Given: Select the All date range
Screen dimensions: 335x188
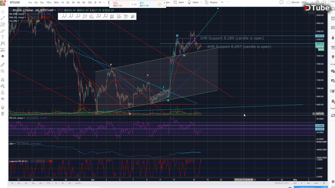Looking at the screenshot, I should click(70, 183).
